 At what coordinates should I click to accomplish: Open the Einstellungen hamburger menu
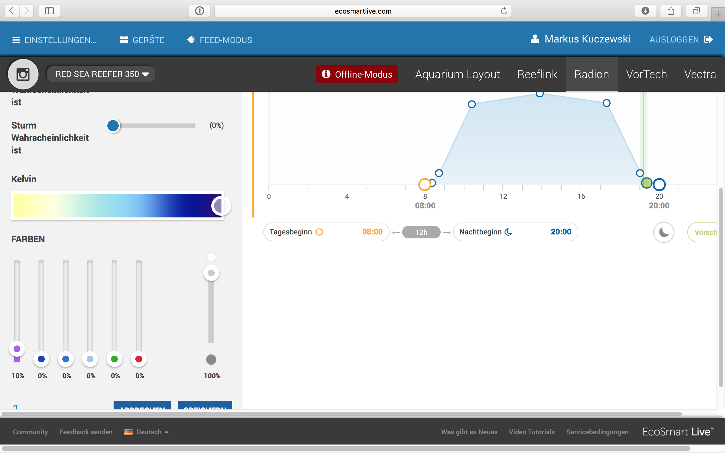click(x=16, y=40)
